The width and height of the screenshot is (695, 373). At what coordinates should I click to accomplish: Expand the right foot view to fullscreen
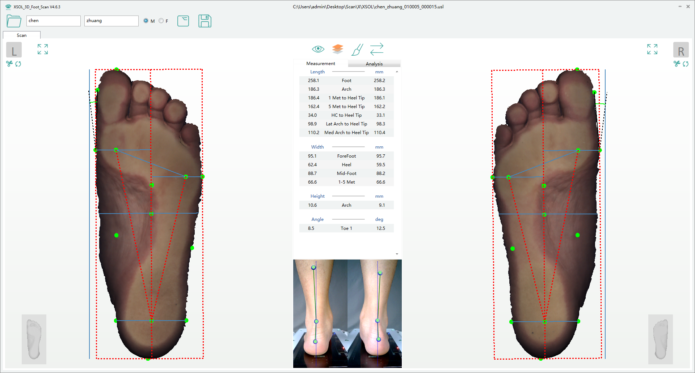tap(652, 49)
